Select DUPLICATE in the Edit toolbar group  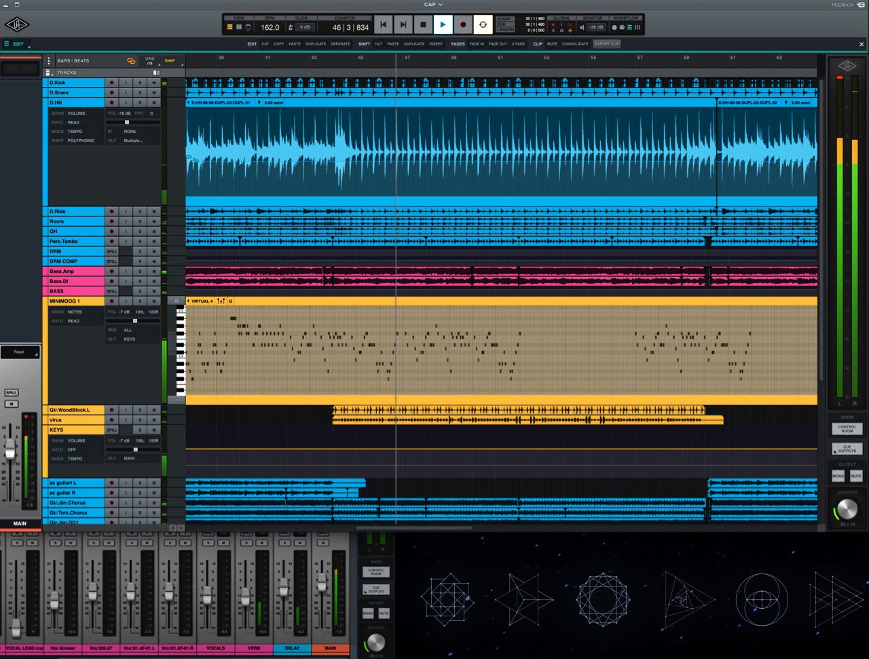(316, 44)
